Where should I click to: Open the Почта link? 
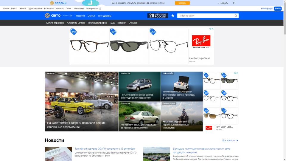pyautogui.click(x=14, y=9)
